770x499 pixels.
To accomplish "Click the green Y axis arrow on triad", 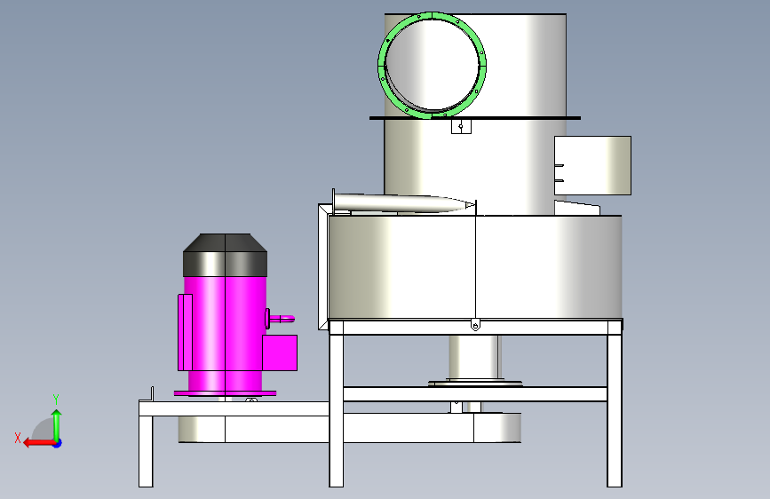I will (57, 425).
